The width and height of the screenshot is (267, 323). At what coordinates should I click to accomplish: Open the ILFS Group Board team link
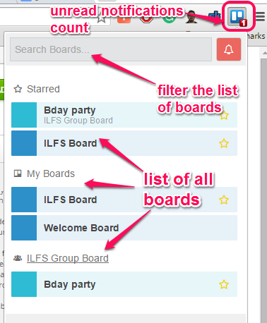coord(68,258)
